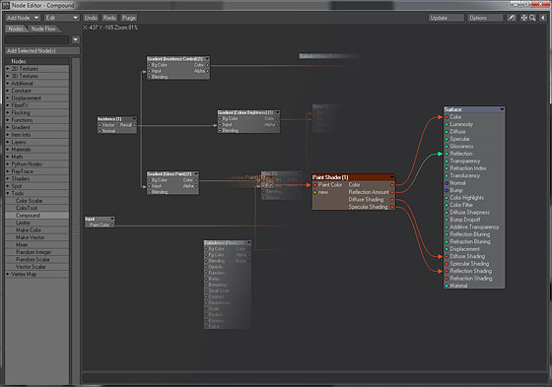The height and width of the screenshot is (387, 552).
Task: Click the Redo button
Action: (109, 18)
